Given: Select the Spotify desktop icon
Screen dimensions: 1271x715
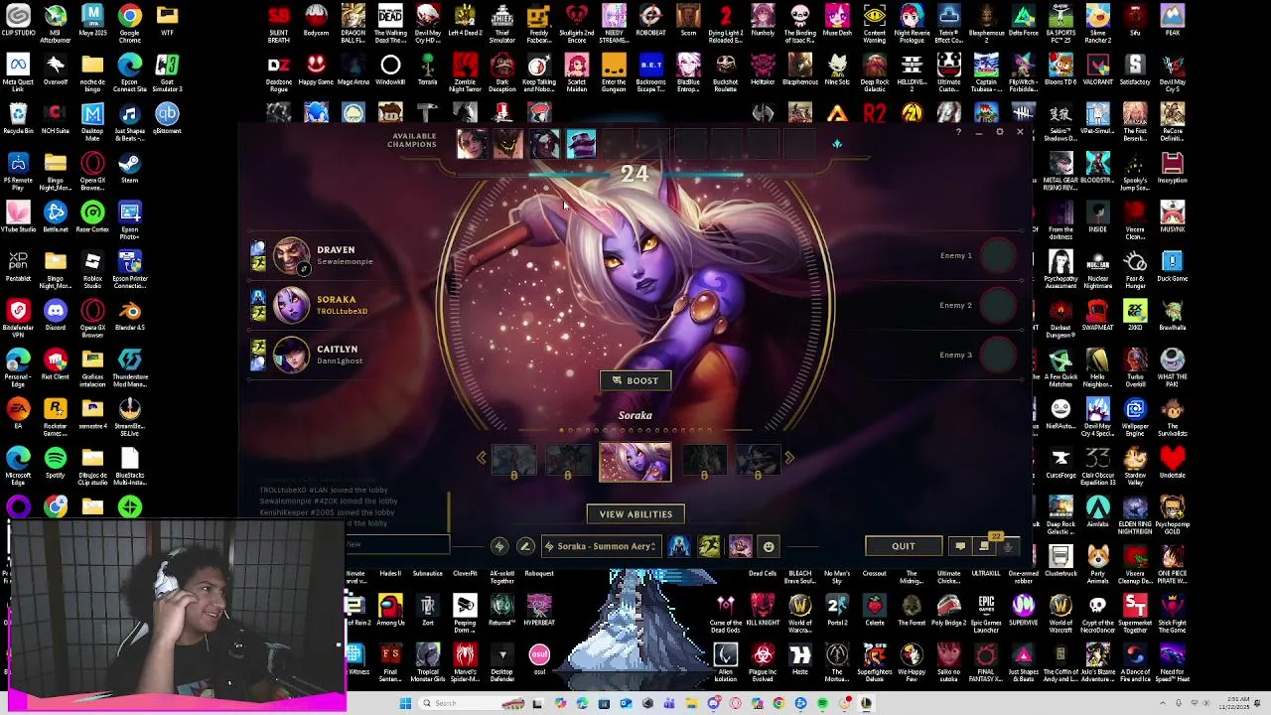Looking at the screenshot, I should click(56, 462).
